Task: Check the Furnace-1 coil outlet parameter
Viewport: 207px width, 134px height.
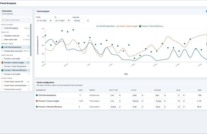Action: [x=2, y=59]
